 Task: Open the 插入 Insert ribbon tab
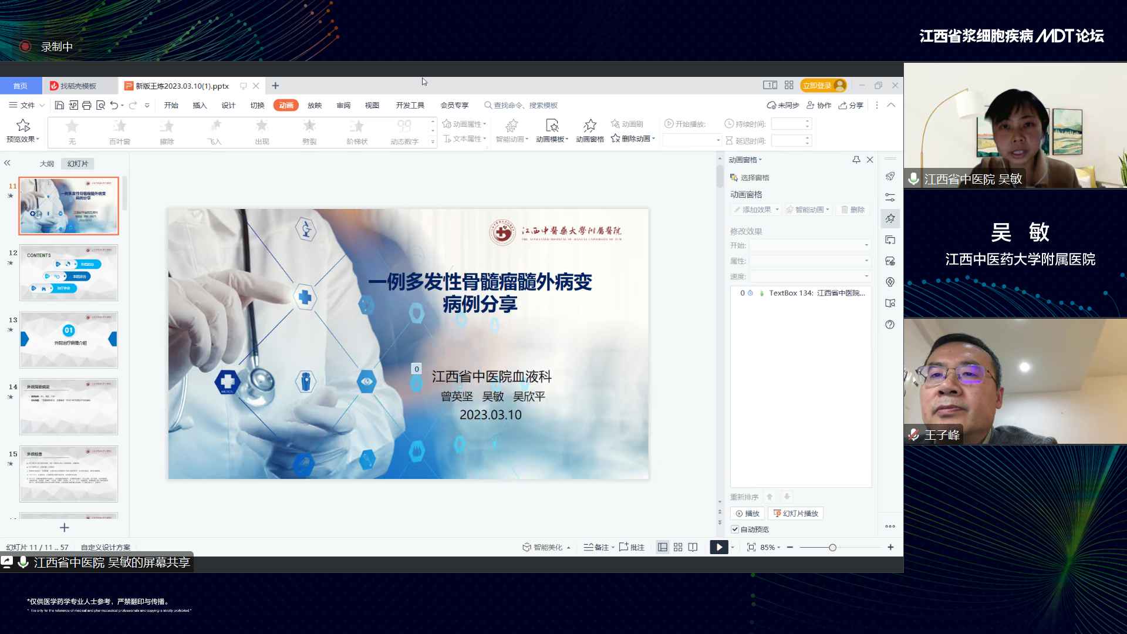coord(200,105)
